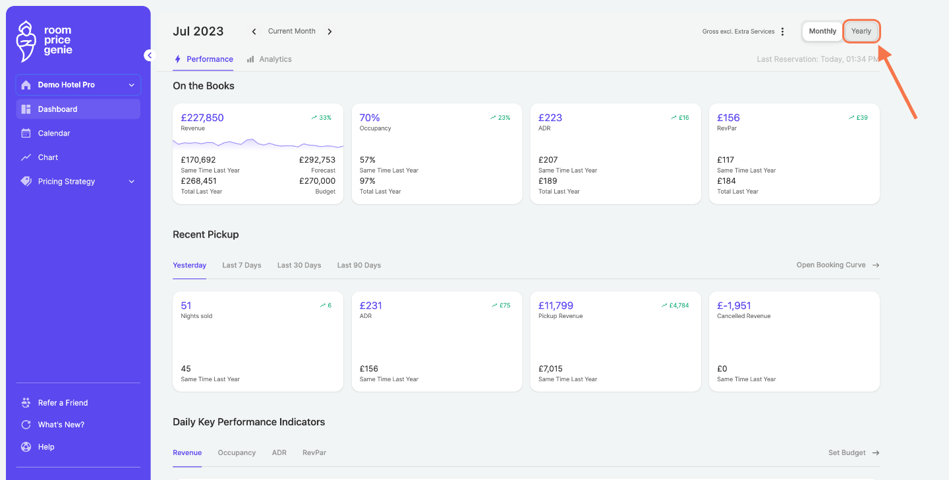This screenshot has width=949, height=480.
Task: Click the Calendar icon in the sidebar
Action: [26, 133]
